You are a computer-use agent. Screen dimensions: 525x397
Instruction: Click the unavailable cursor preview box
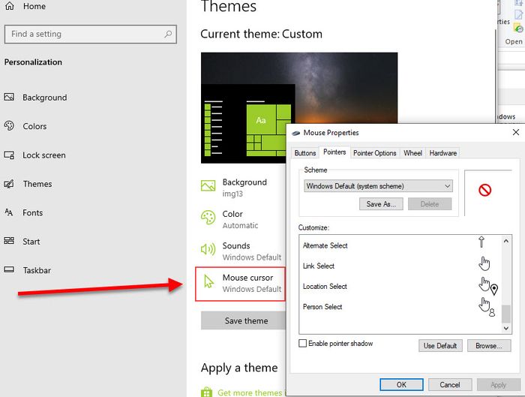[x=488, y=193]
